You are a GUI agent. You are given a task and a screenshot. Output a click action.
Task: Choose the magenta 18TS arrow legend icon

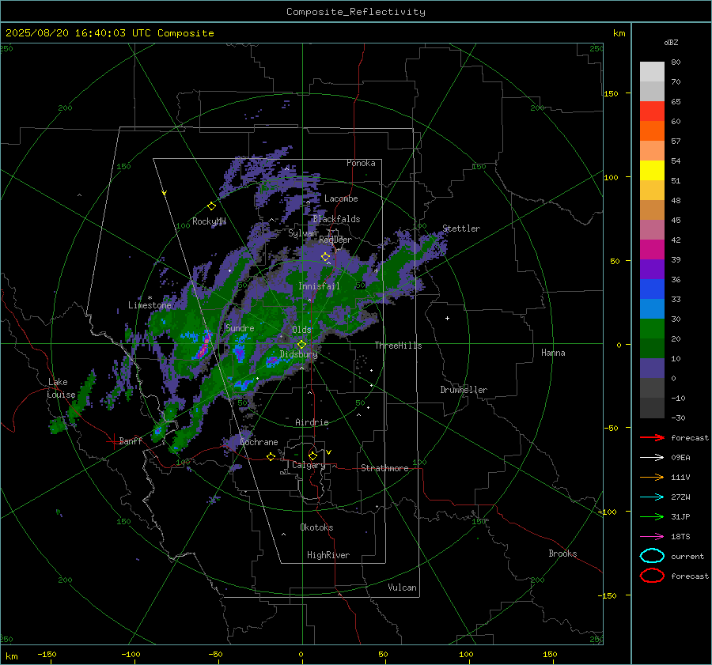pyautogui.click(x=652, y=537)
